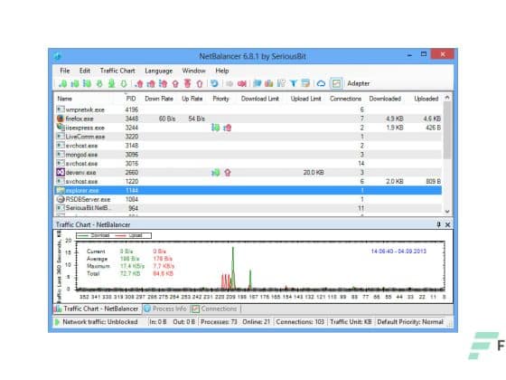Open the Window menu
506x380 pixels.
point(193,71)
